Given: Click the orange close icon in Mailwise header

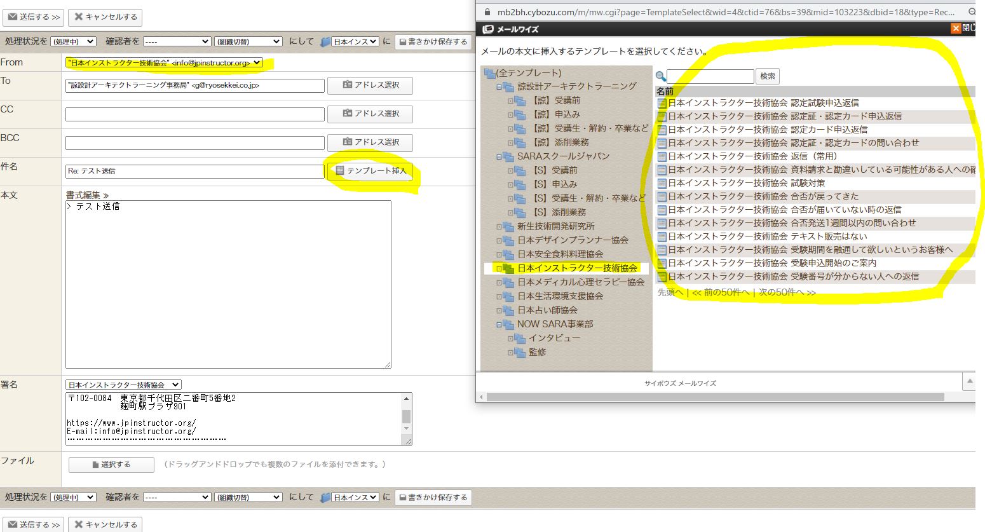Looking at the screenshot, I should coord(955,29).
